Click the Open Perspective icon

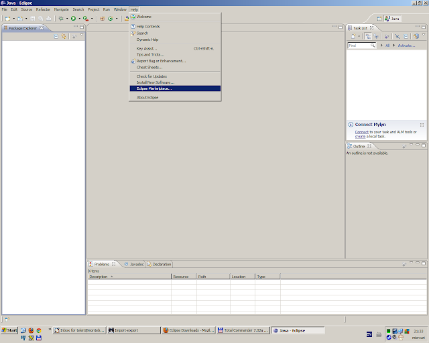click(x=379, y=19)
